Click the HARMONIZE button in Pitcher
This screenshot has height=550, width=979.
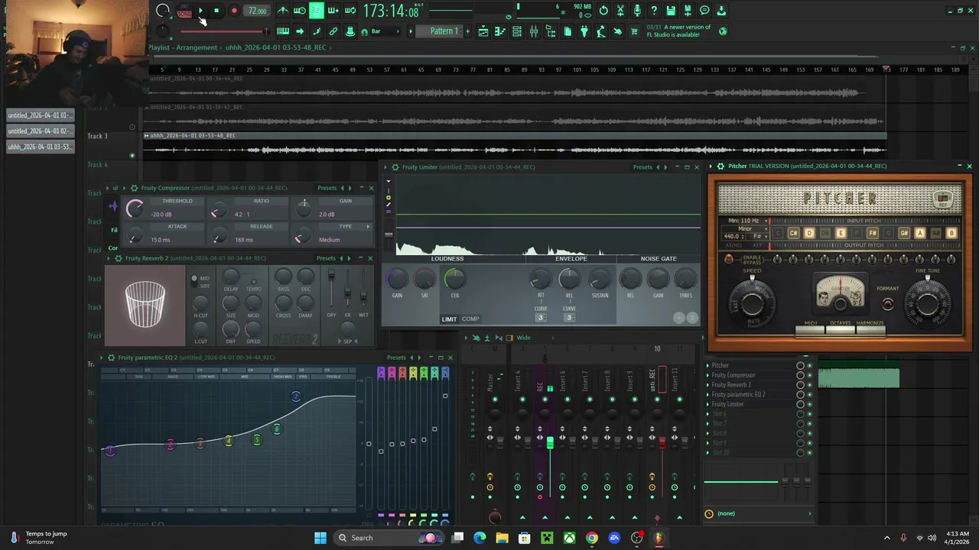(x=870, y=328)
